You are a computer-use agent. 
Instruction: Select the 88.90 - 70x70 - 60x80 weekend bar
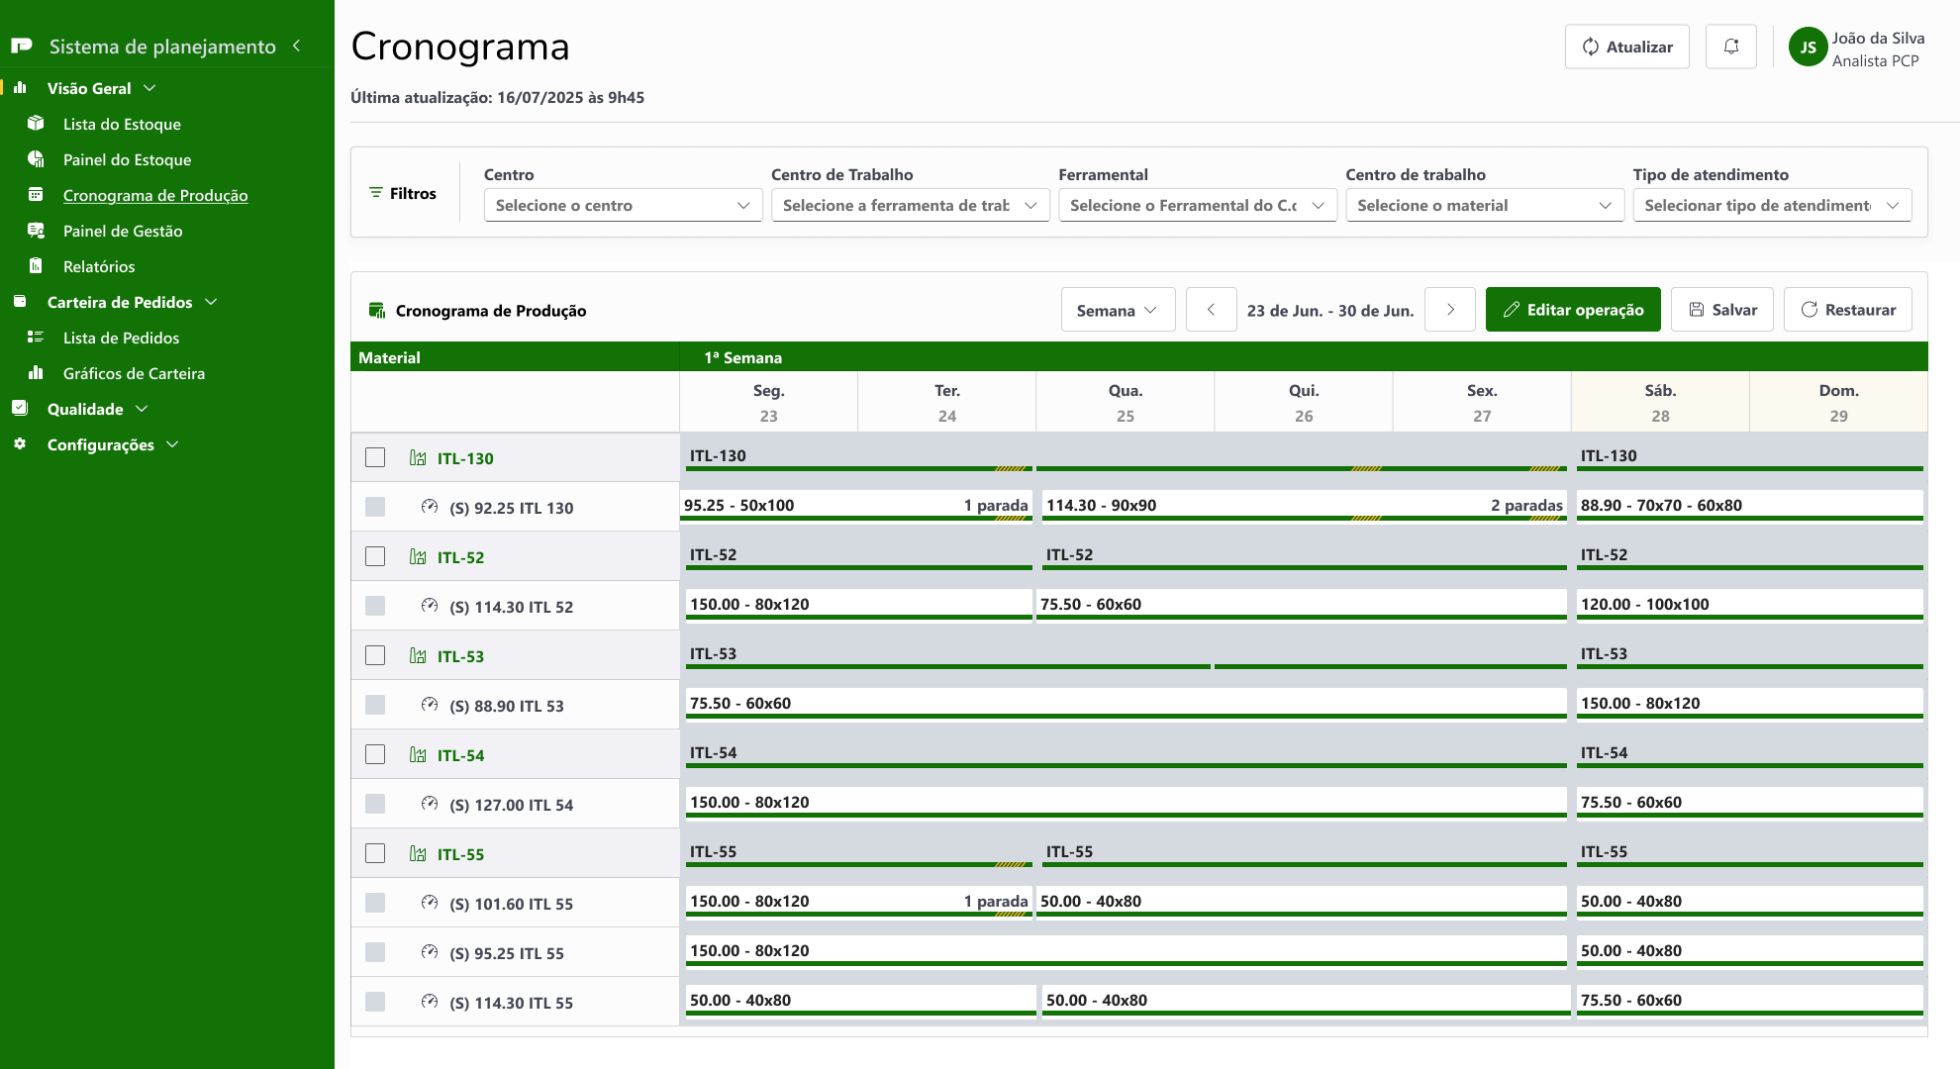pos(1749,506)
